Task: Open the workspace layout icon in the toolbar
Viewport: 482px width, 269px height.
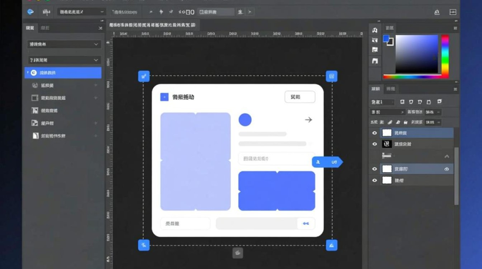Action: tap(453, 12)
